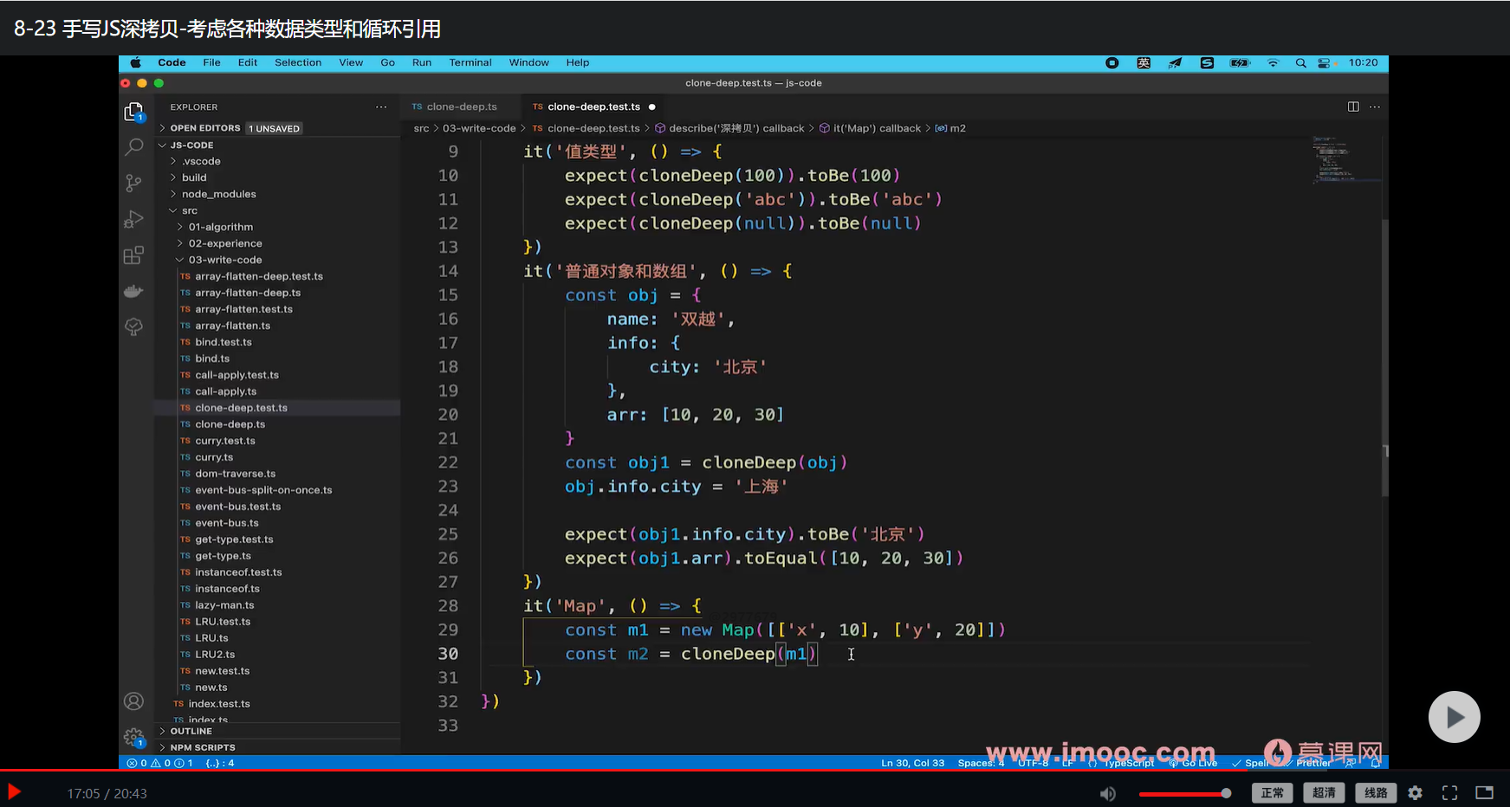Viewport: 1510px width, 807px height.
Task: Open macOS Control Center
Action: tap(1324, 62)
